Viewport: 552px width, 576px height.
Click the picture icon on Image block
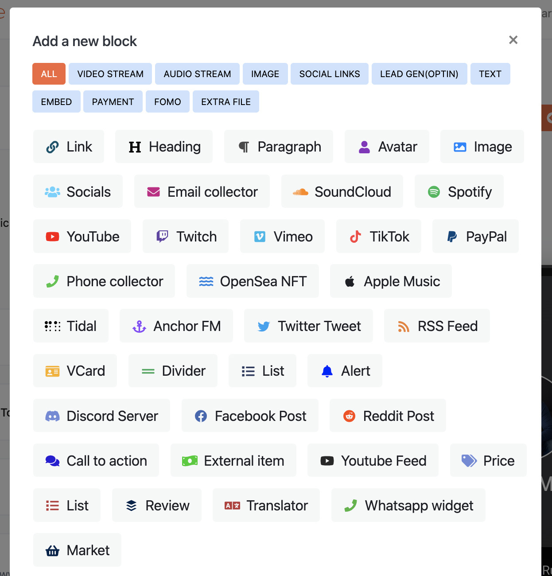(460, 147)
